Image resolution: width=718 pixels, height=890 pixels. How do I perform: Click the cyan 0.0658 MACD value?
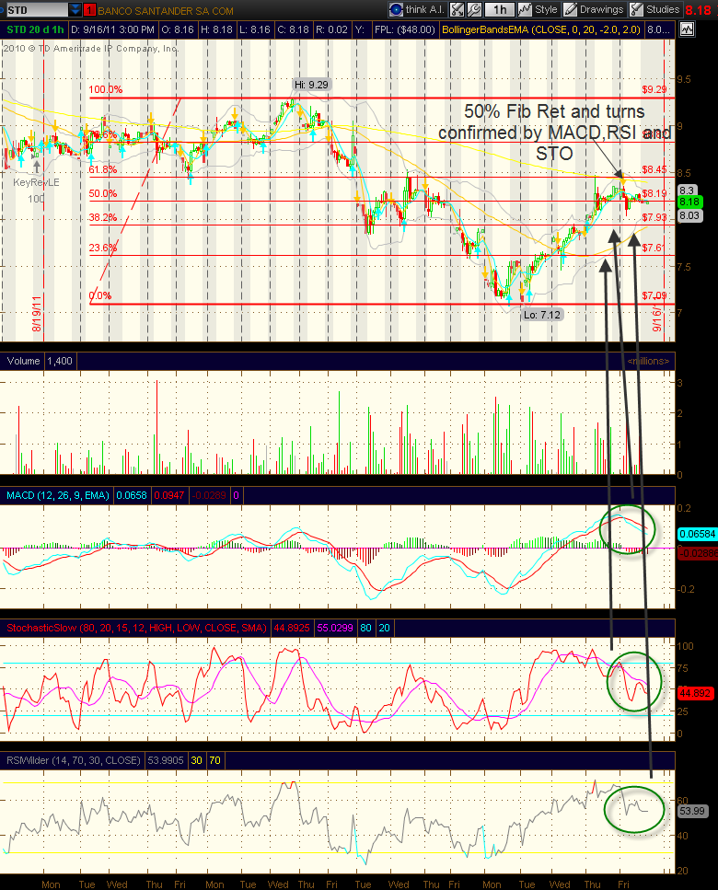tap(132, 495)
